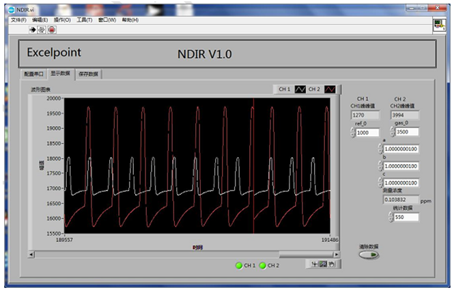The width and height of the screenshot is (452, 290).
Task: Switch to the 保存数据 tab
Action: coord(88,74)
